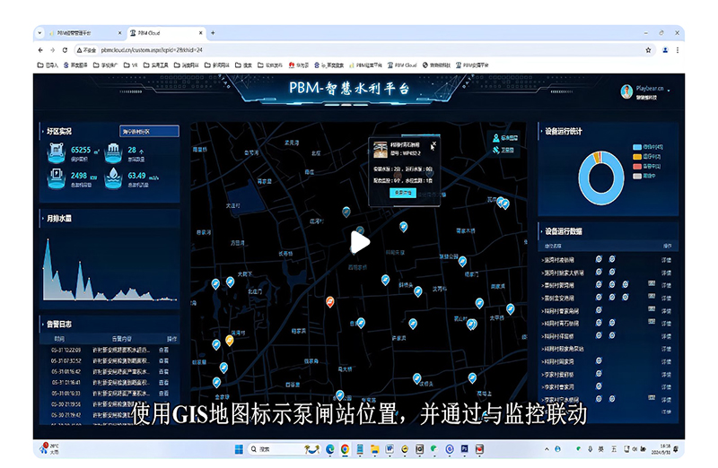The width and height of the screenshot is (718, 468).
Task: Open a new browser tab
Action: (213, 33)
